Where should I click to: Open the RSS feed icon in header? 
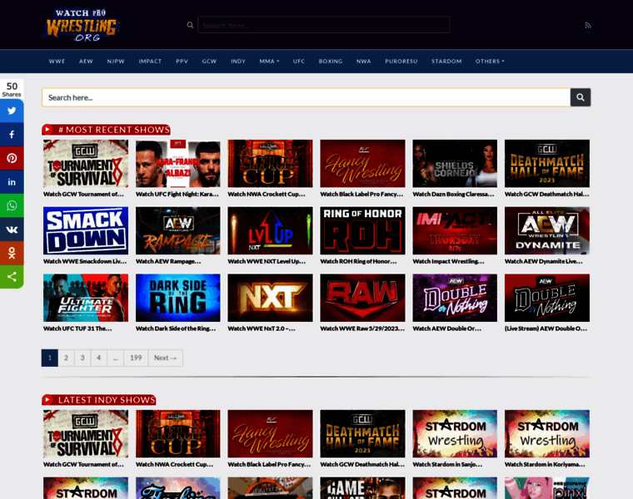coord(588,26)
